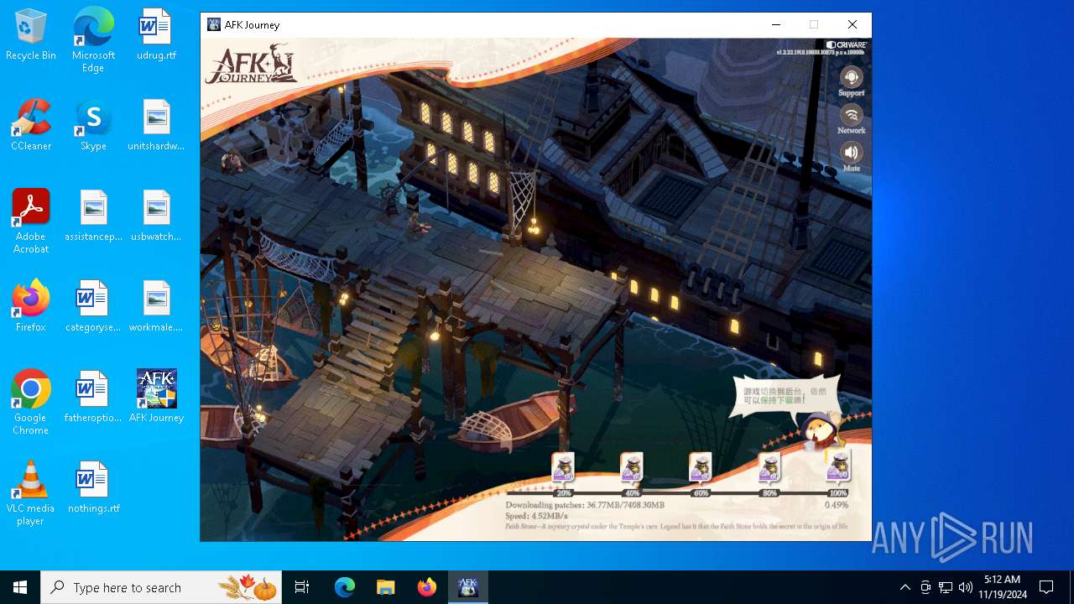Click the 0.49% download percentage

click(837, 505)
